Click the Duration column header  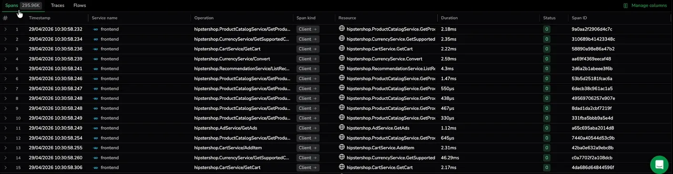click(449, 18)
